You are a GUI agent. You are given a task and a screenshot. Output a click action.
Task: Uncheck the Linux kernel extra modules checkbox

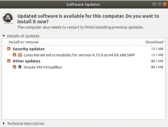point(14,55)
